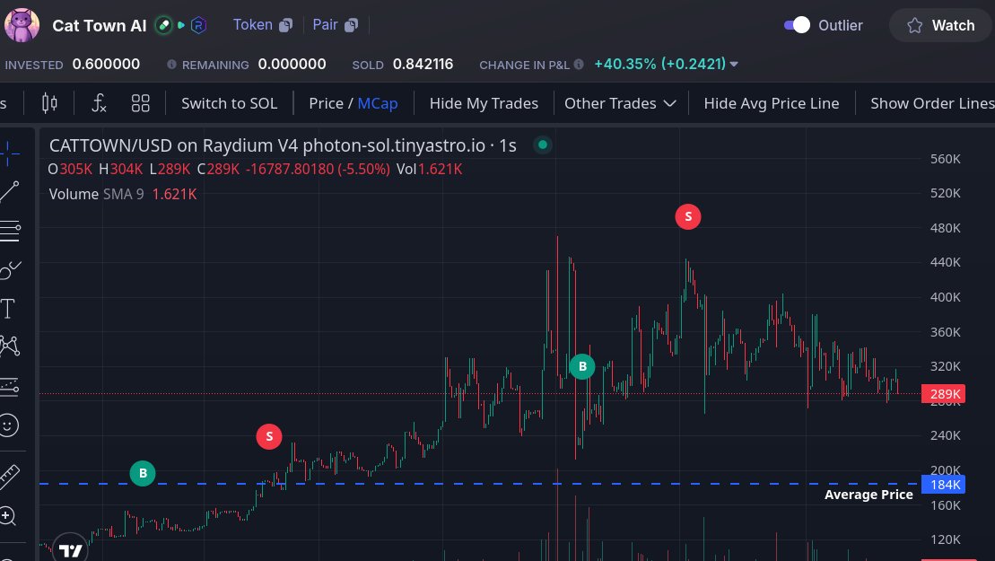Viewport: 995px width, 561px height.
Task: Click the 289K current price label
Action: click(944, 394)
